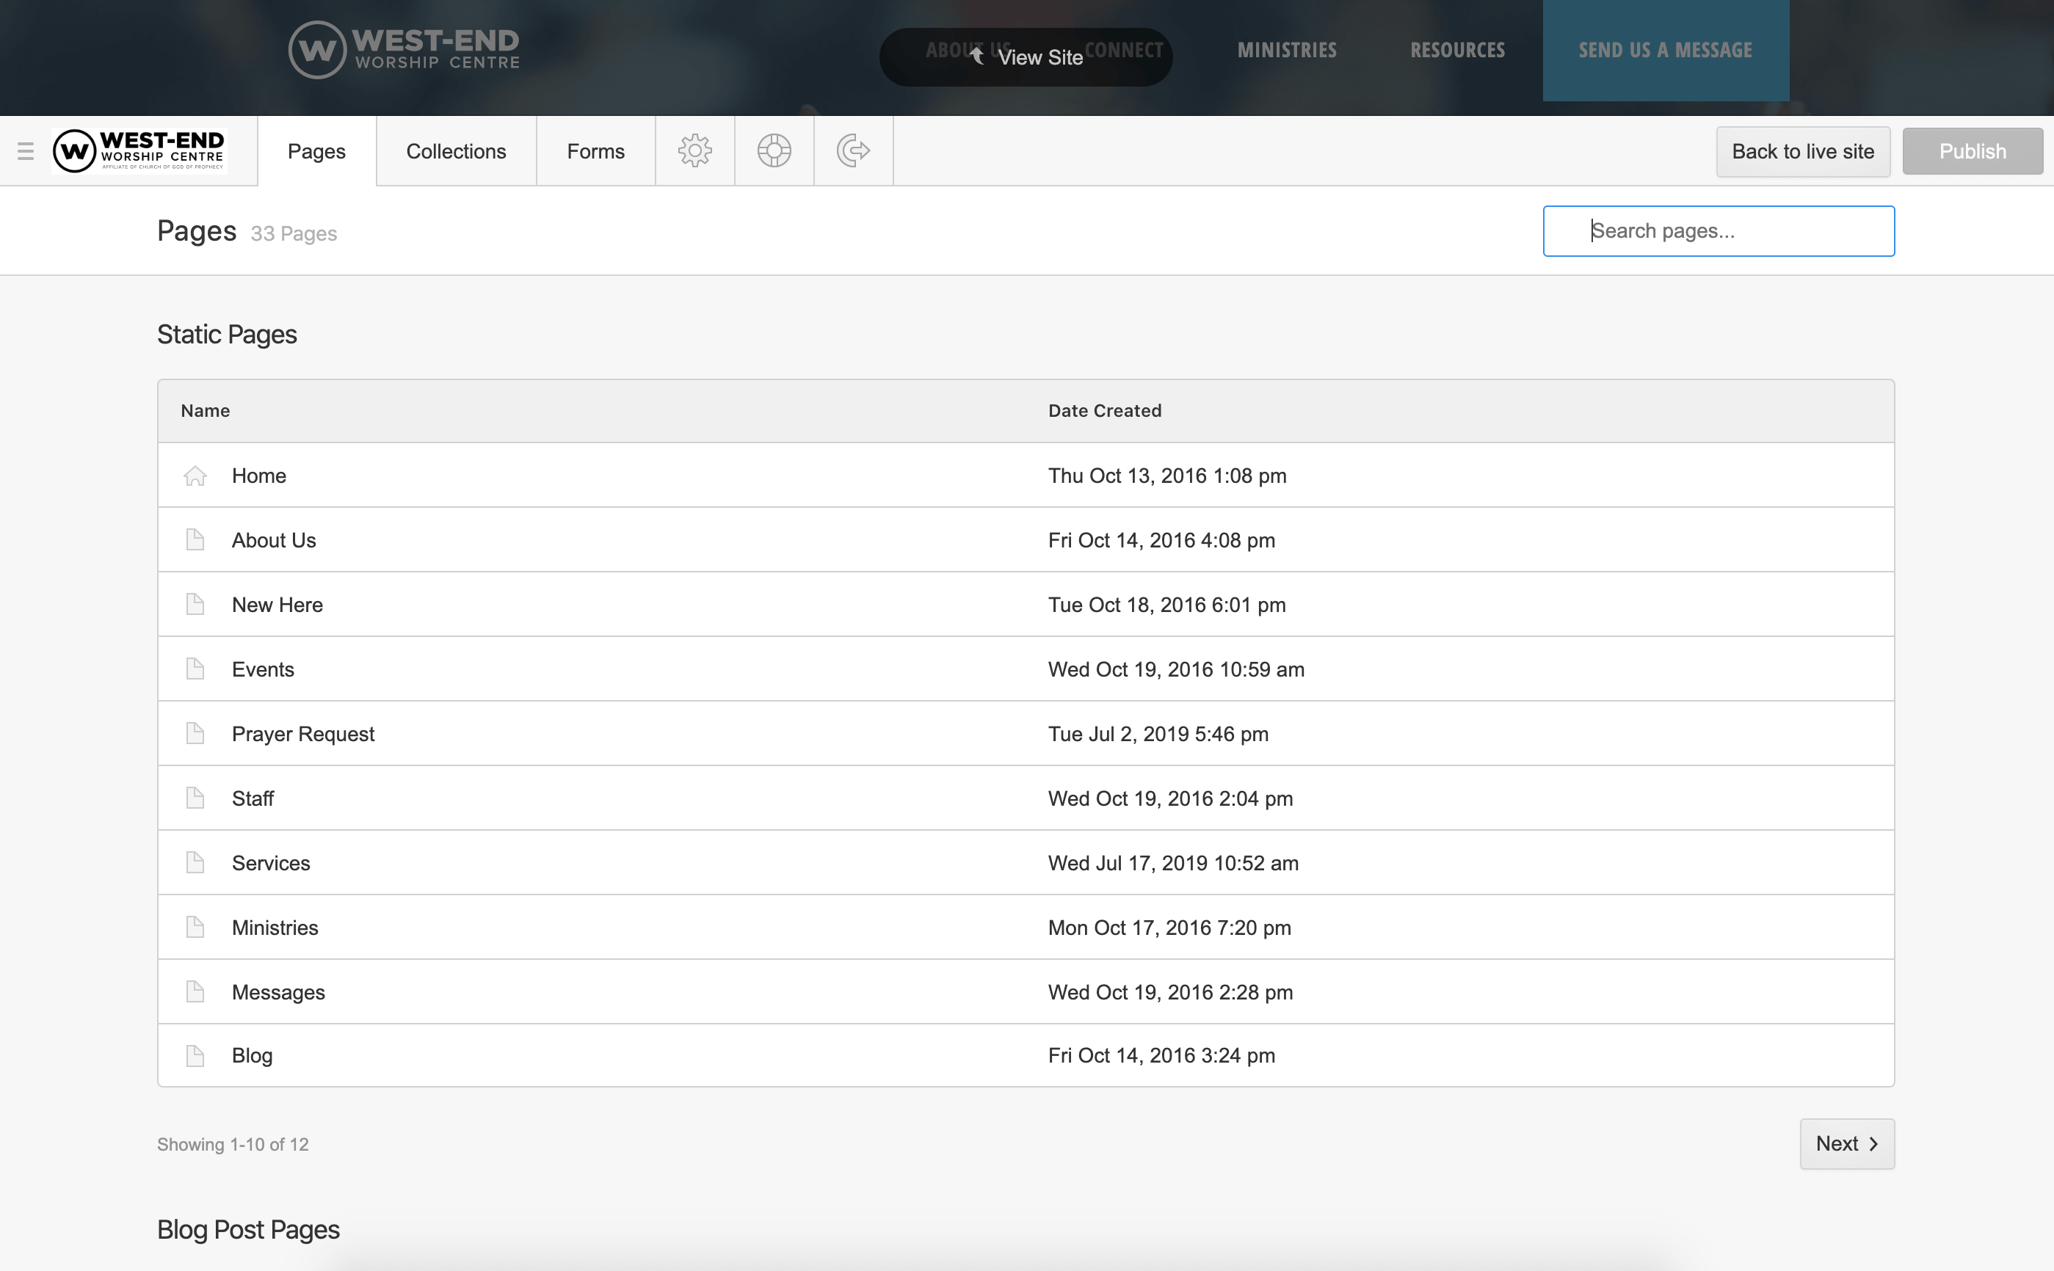
Task: Click the Publish button
Action: tap(1973, 151)
